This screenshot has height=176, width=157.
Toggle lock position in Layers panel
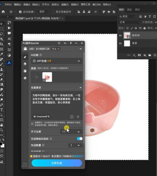pyautogui.click(x=136, y=28)
